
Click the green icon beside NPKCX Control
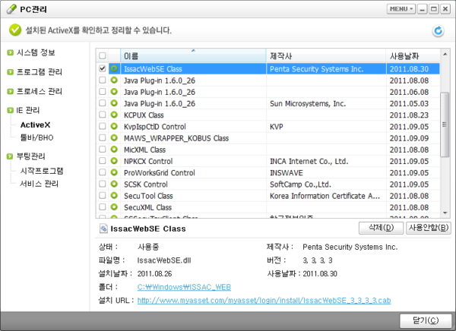[114, 161]
